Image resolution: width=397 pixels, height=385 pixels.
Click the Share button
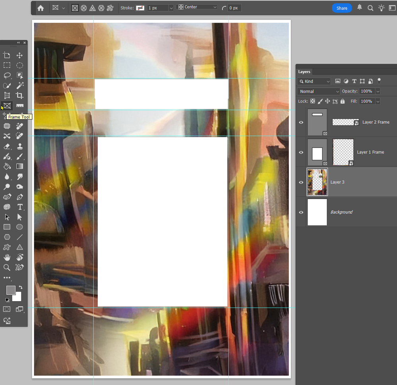pos(341,8)
